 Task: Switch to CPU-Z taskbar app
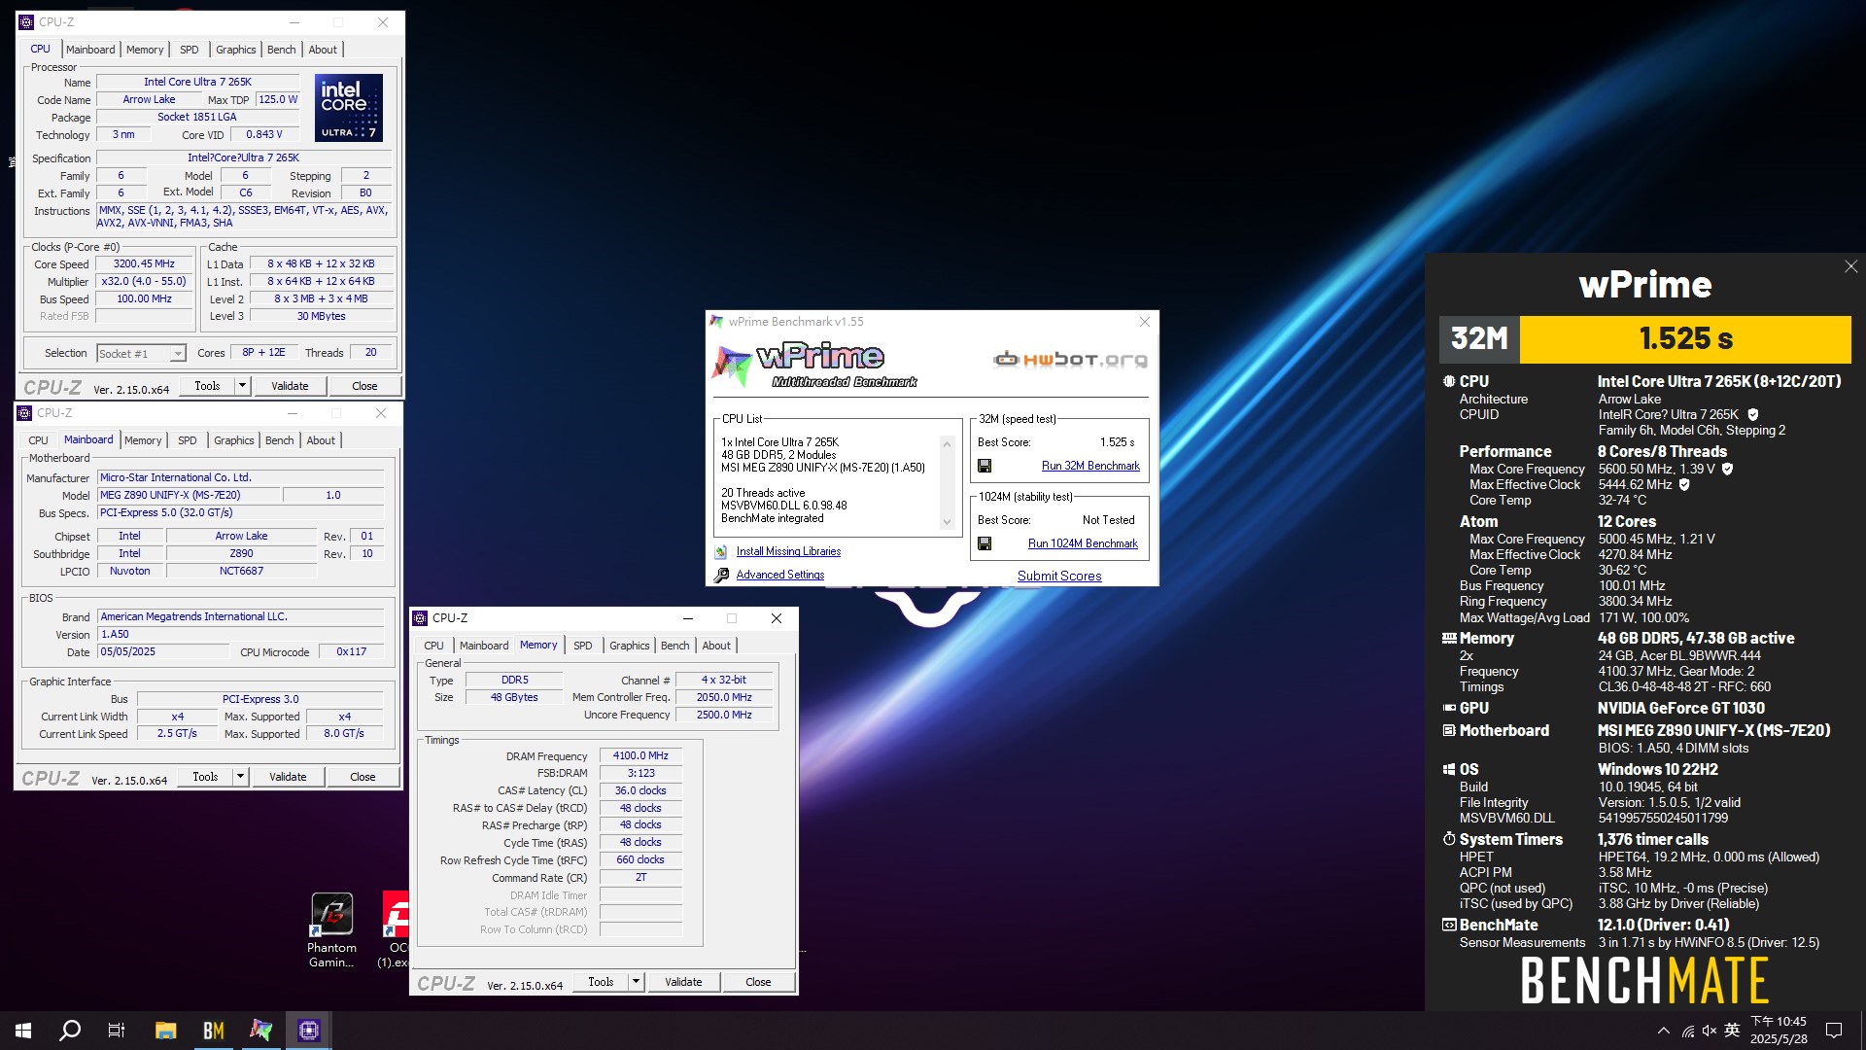point(309,1031)
